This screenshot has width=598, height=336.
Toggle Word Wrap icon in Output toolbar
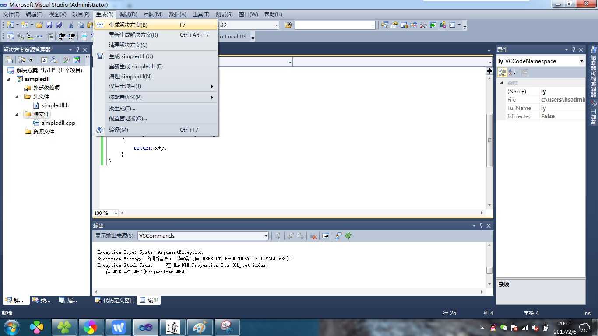pyautogui.click(x=326, y=236)
